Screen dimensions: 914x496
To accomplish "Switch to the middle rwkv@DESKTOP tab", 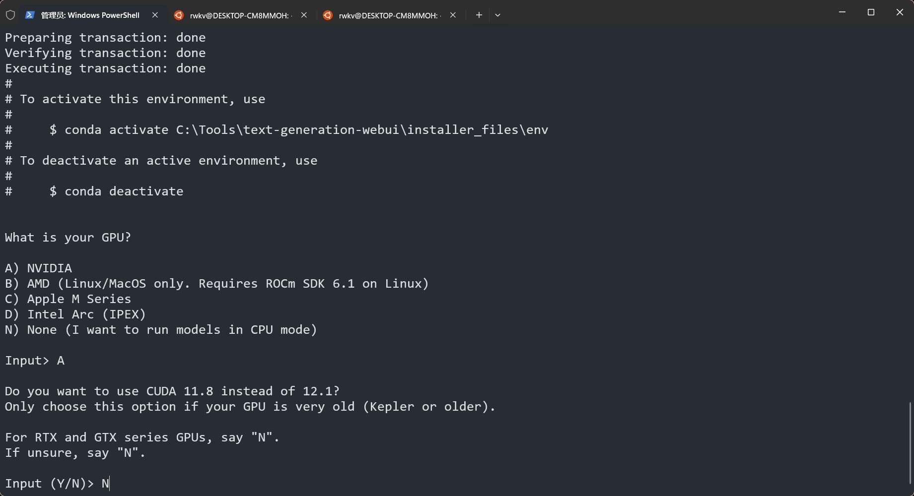I will pyautogui.click(x=239, y=15).
